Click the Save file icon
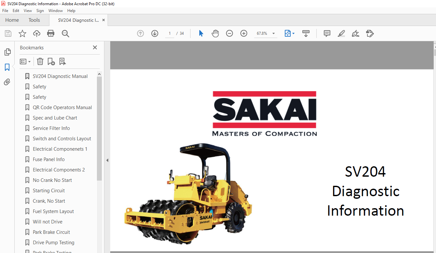The height and width of the screenshot is (253, 436). (8, 33)
